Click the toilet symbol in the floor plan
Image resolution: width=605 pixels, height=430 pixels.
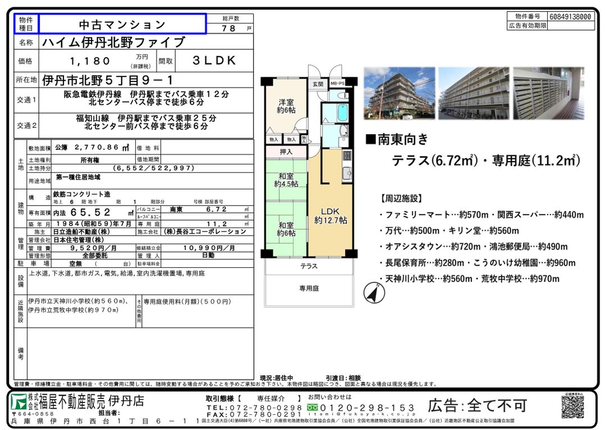click(x=343, y=94)
